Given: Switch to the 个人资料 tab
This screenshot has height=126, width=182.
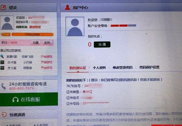Looking at the screenshot, I should [x=99, y=68].
